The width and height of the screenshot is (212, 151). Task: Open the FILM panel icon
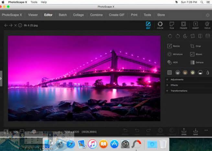pyautogui.click(x=172, y=25)
